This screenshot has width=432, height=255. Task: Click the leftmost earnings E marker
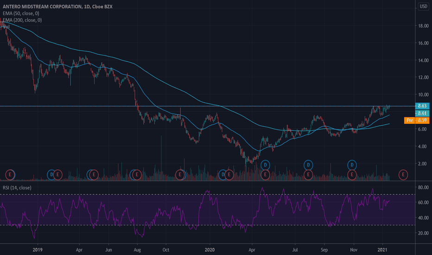[10, 175]
